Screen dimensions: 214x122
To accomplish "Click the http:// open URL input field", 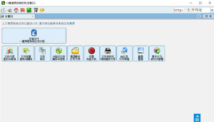I will (x=192, y=10).
